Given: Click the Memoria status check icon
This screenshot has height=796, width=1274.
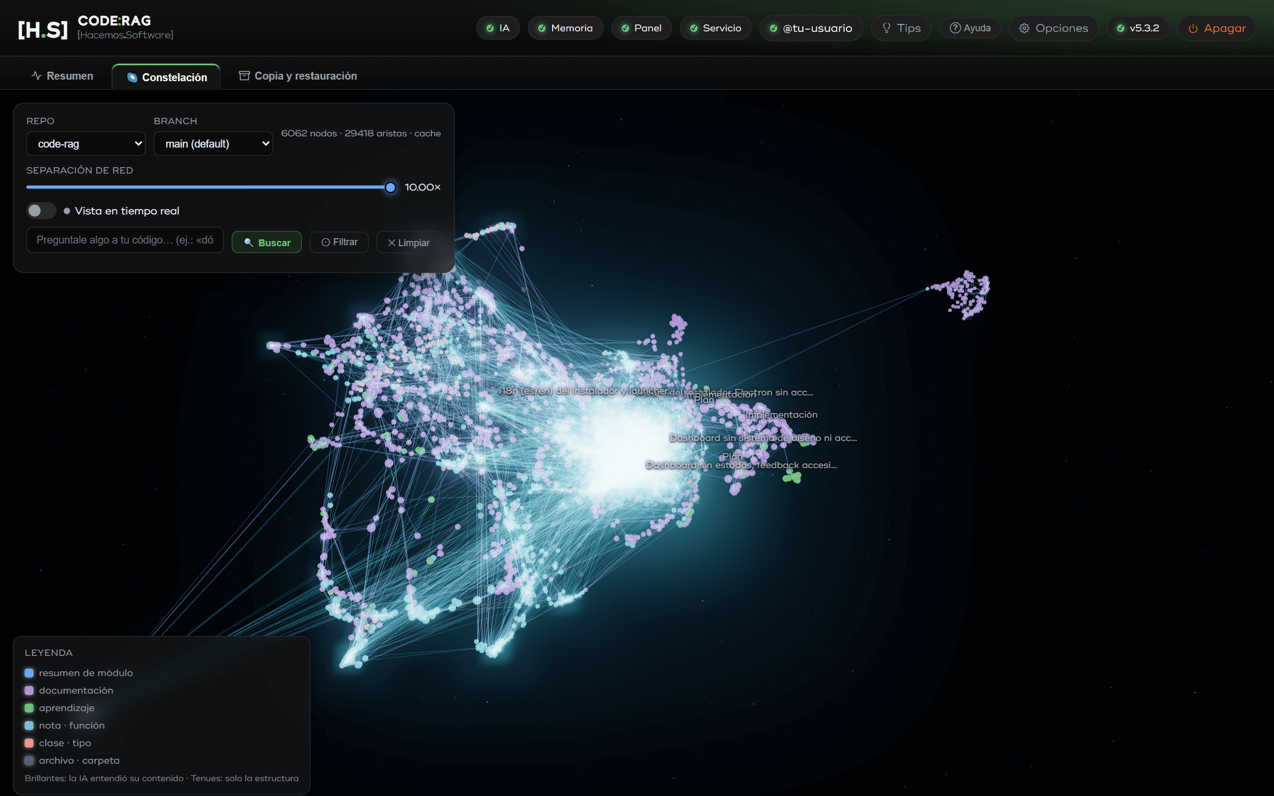Looking at the screenshot, I should [x=541, y=28].
